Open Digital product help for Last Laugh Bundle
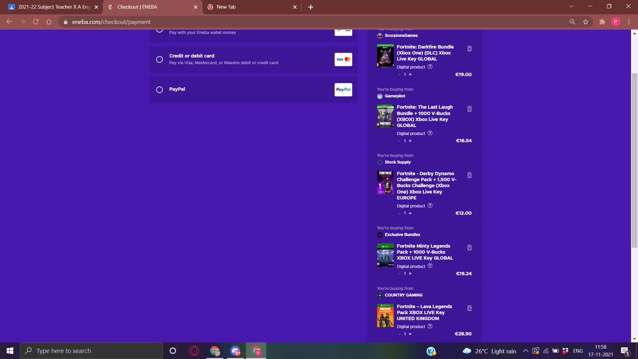 (430, 133)
